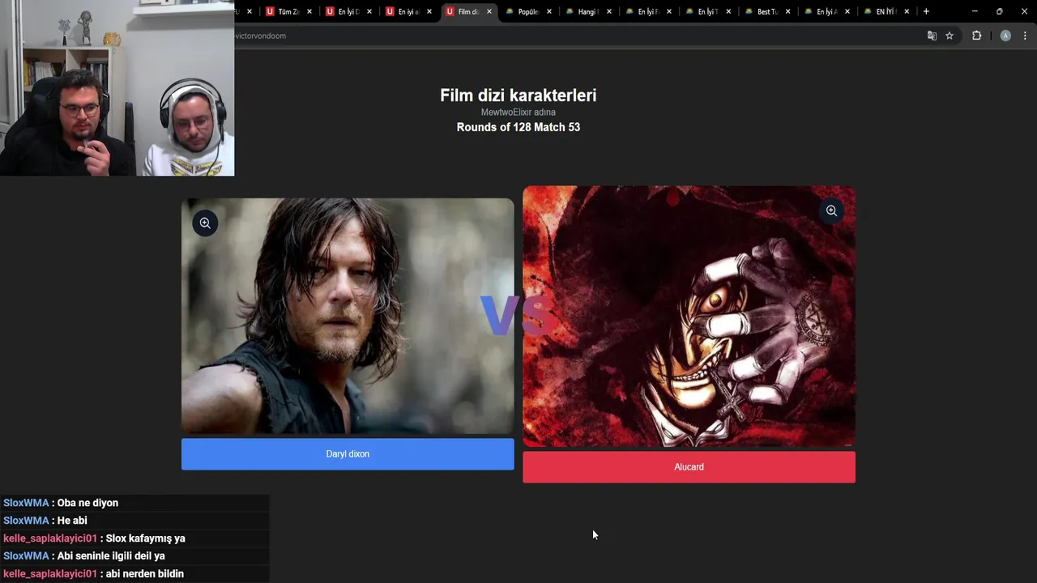This screenshot has width=1037, height=583.
Task: Bookmark this page with the star icon
Action: (x=950, y=36)
